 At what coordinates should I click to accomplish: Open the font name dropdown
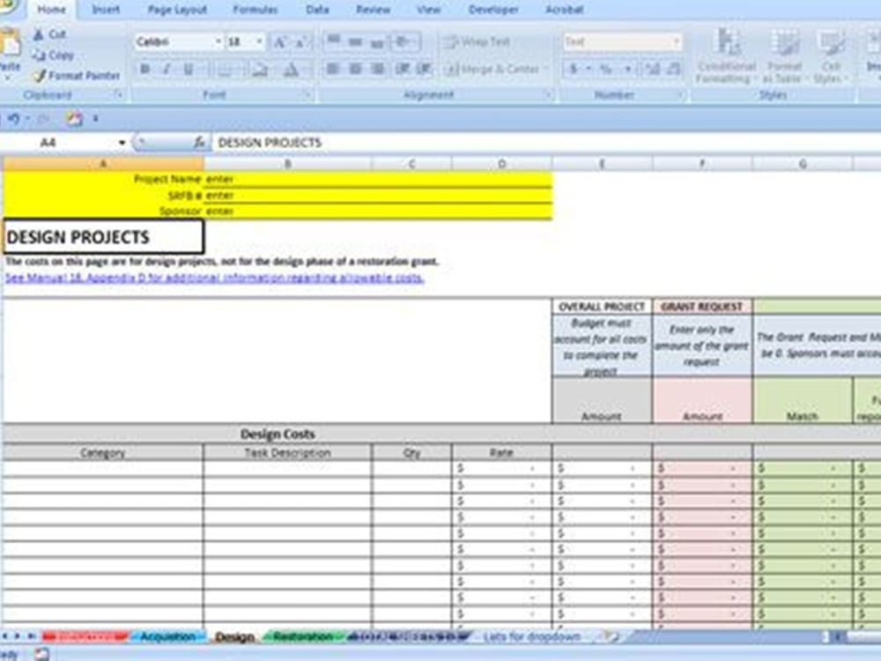pos(218,41)
